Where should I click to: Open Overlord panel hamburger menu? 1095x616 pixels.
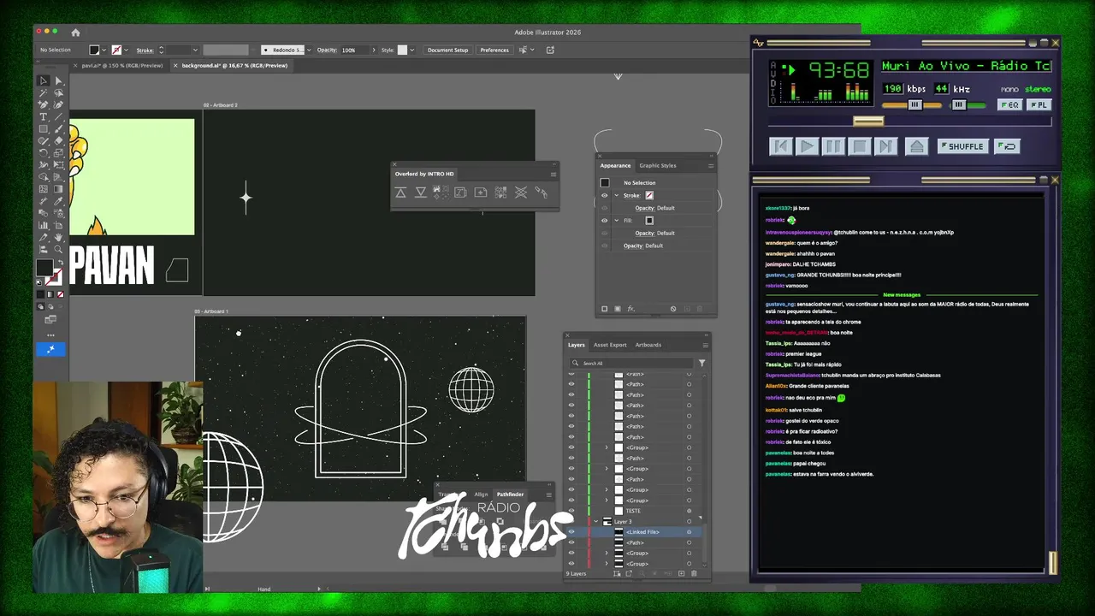[553, 174]
